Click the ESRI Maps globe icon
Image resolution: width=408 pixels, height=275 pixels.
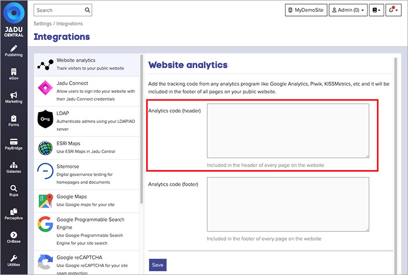coord(45,148)
